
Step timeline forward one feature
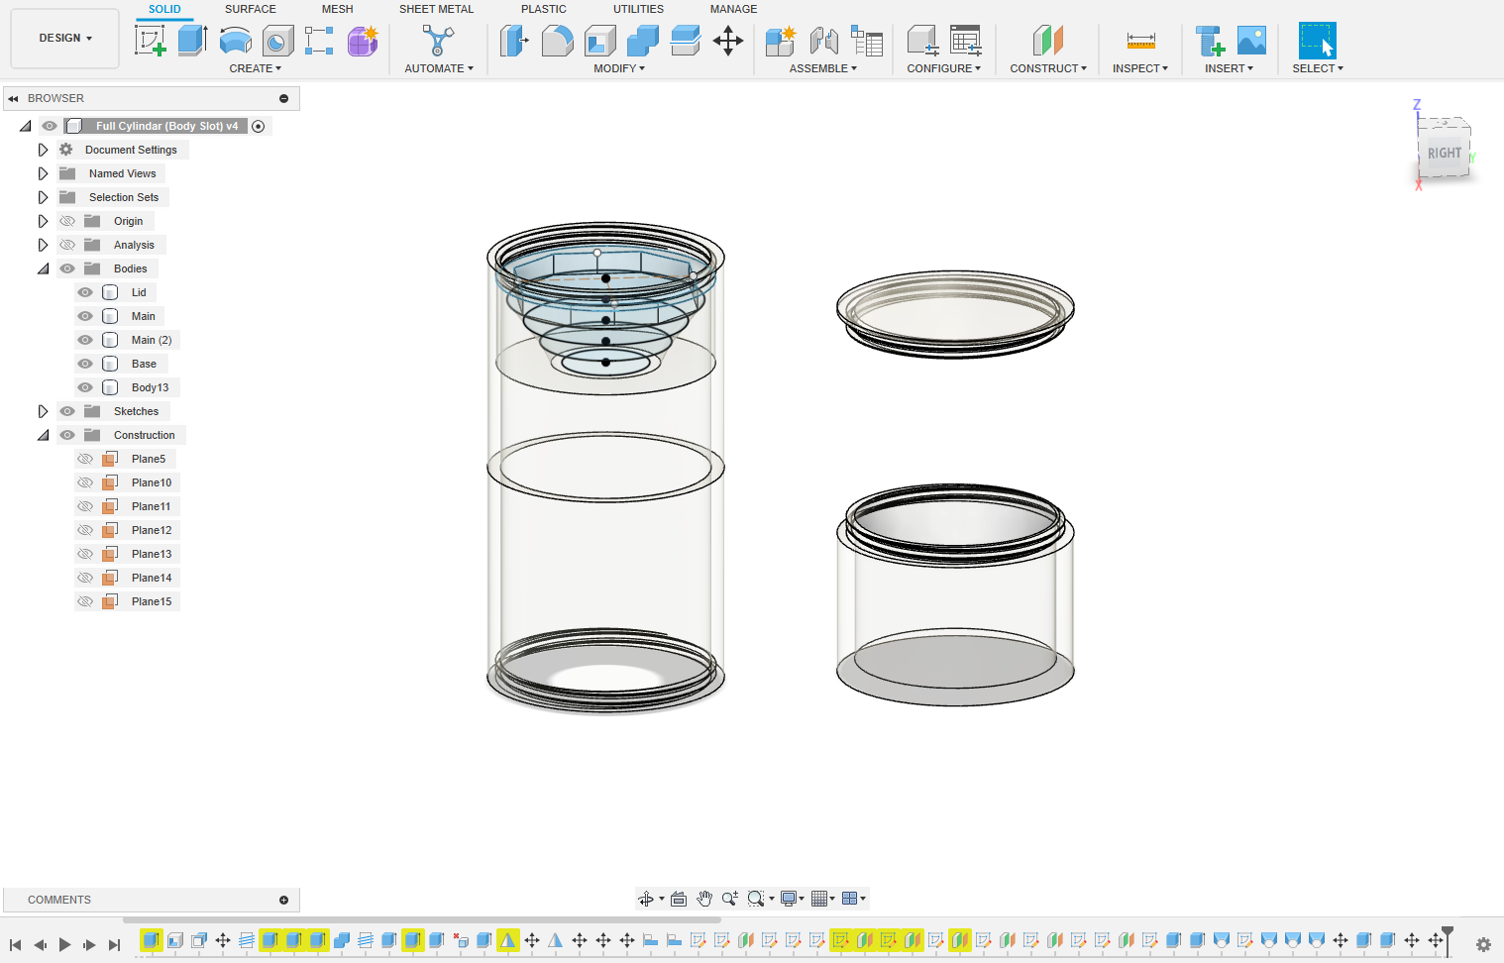tap(89, 944)
